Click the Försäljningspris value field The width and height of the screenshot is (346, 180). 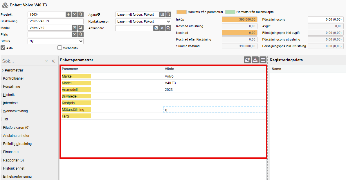[325, 19]
